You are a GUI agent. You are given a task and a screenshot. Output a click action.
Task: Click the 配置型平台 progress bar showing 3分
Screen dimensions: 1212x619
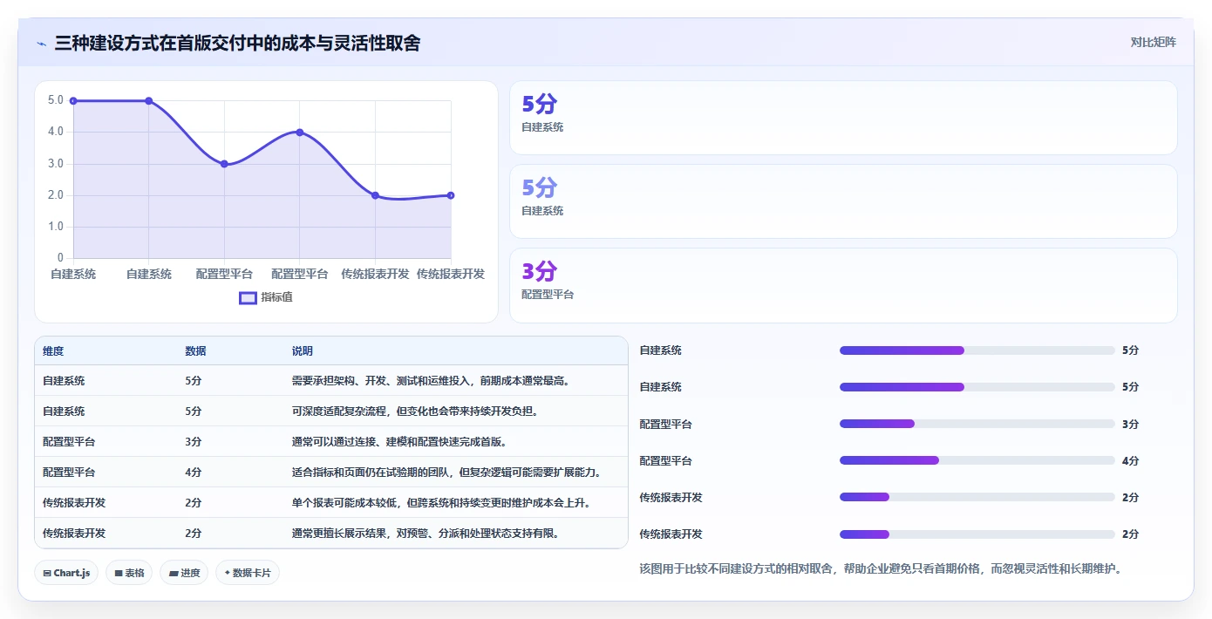[x=977, y=424]
